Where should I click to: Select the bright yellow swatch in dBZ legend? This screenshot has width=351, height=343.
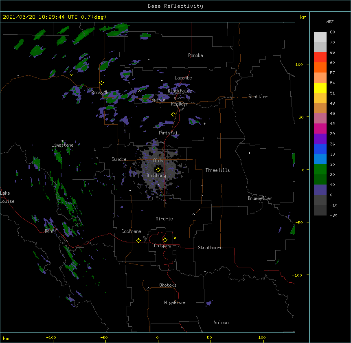pos(320,88)
